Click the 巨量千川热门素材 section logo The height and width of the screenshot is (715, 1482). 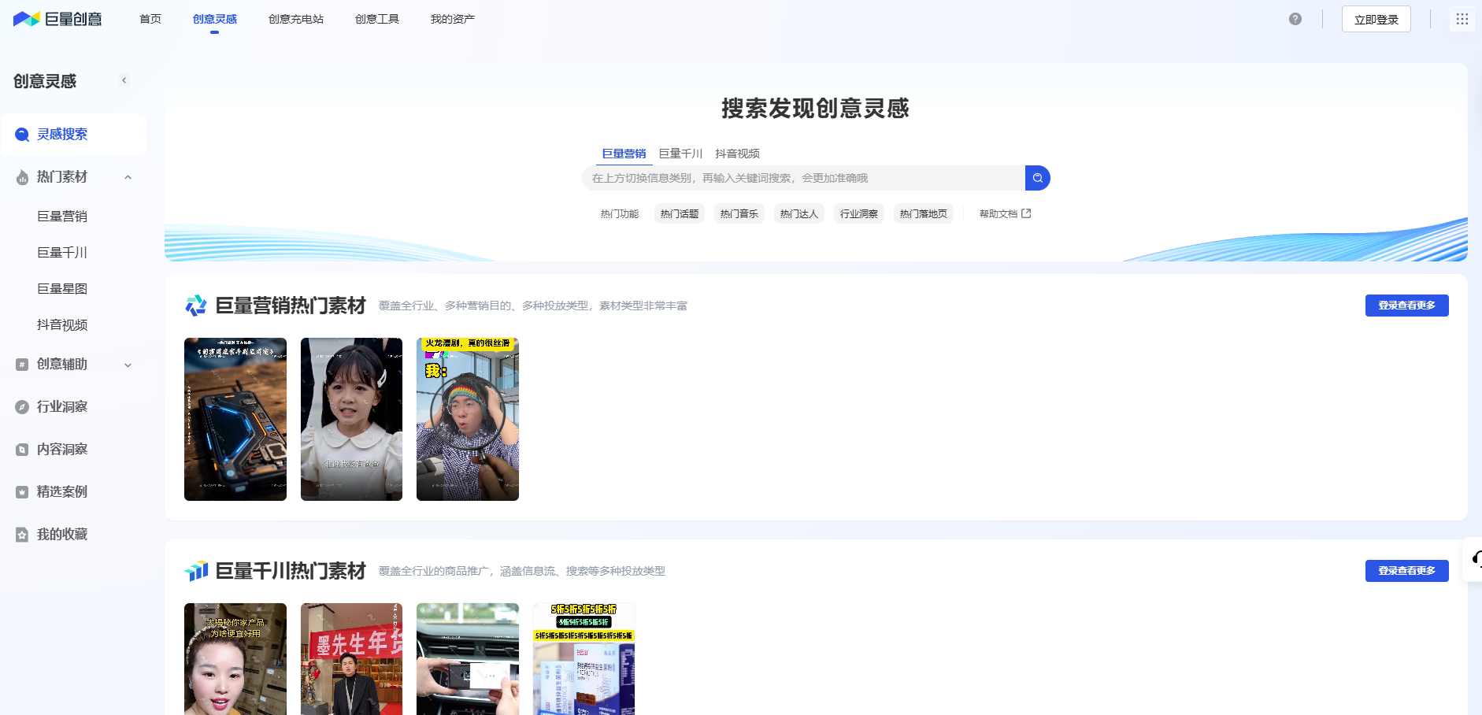(196, 571)
